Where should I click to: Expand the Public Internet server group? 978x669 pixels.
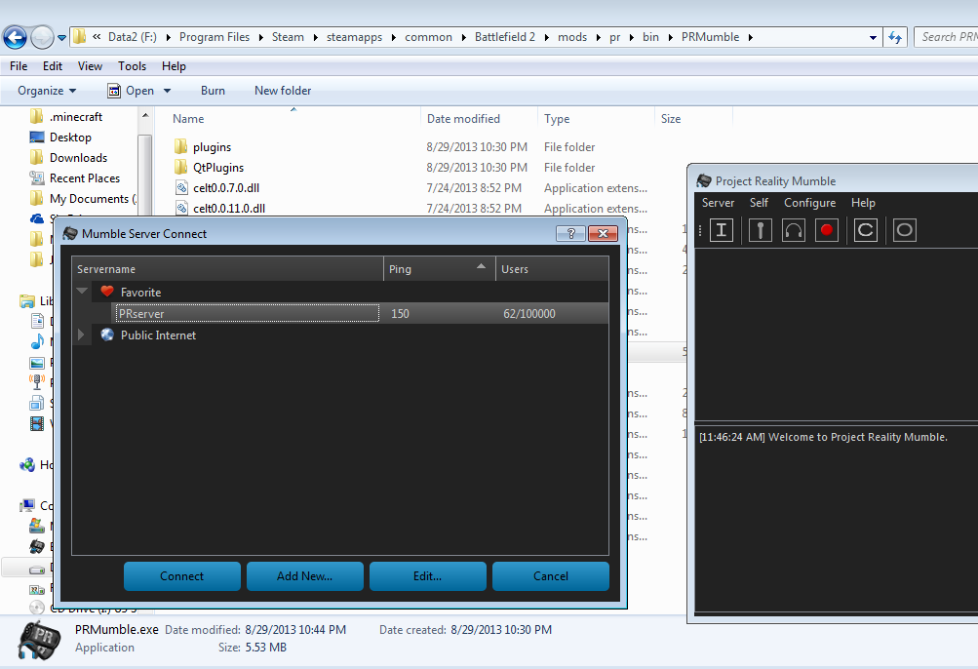[81, 334]
